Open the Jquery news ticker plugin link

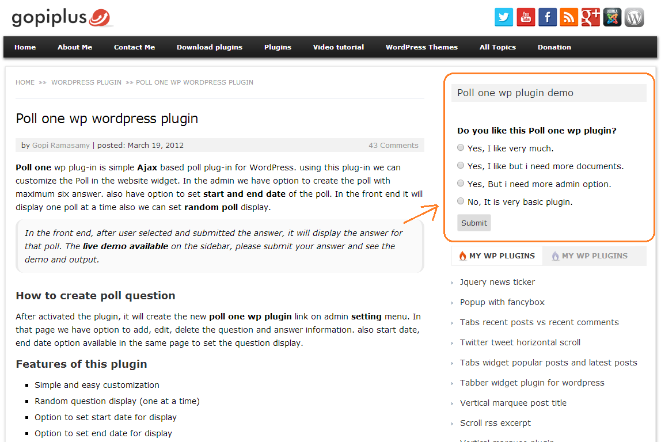497,282
